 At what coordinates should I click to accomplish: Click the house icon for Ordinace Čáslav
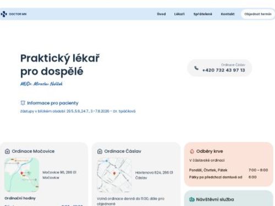click(x=100, y=151)
